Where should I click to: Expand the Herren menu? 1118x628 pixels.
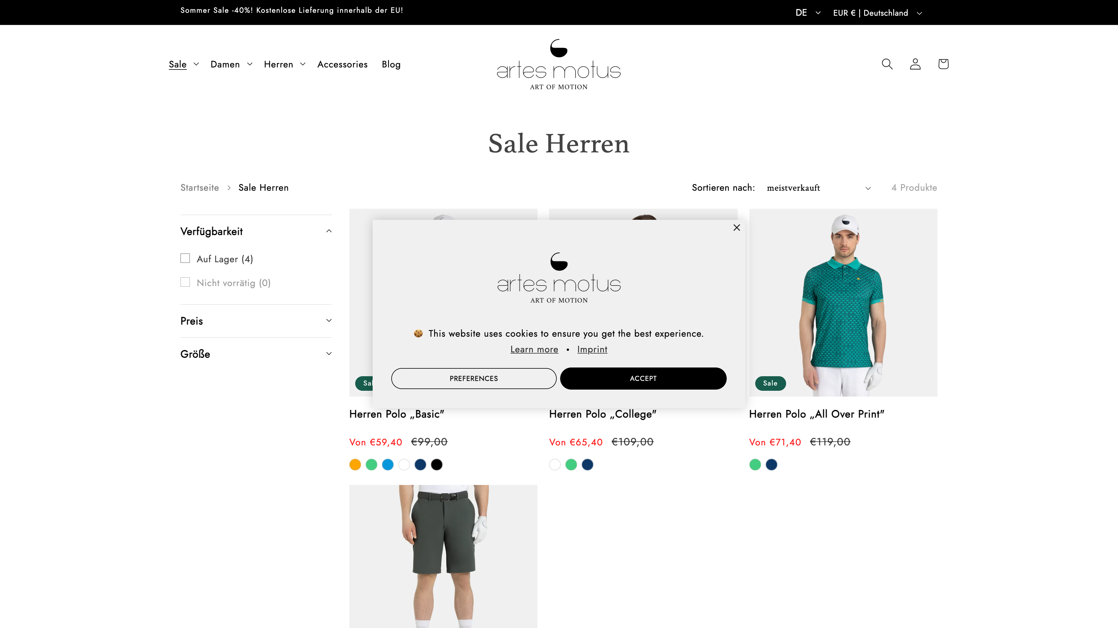point(285,64)
